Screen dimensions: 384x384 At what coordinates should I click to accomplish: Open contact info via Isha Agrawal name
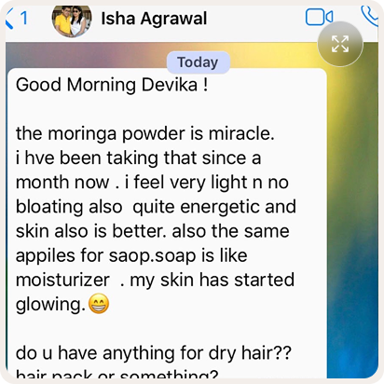154,19
